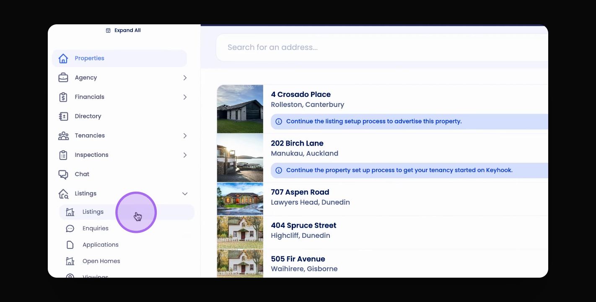The width and height of the screenshot is (596, 302).
Task: Click the Applications document icon
Action: (x=70, y=245)
